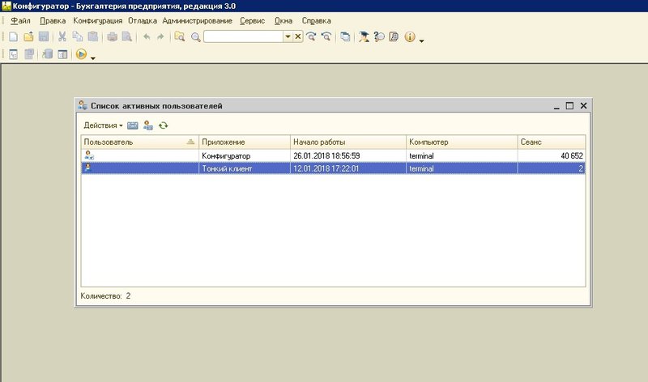Click the Update database configuration icon
Image resolution: width=648 pixels, height=382 pixels.
[x=48, y=54]
